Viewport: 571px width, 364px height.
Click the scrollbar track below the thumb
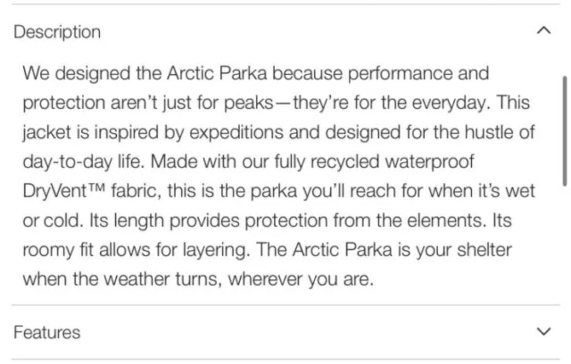pyautogui.click(x=564, y=244)
